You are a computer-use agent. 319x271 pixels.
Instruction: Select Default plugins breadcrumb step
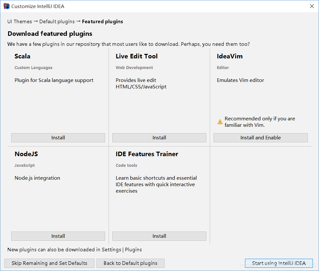click(x=57, y=22)
